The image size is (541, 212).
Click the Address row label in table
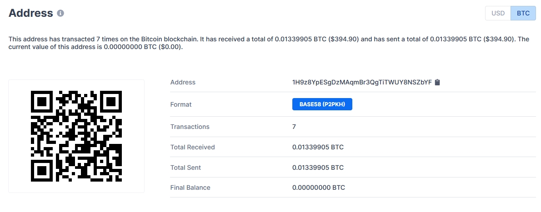tap(183, 82)
